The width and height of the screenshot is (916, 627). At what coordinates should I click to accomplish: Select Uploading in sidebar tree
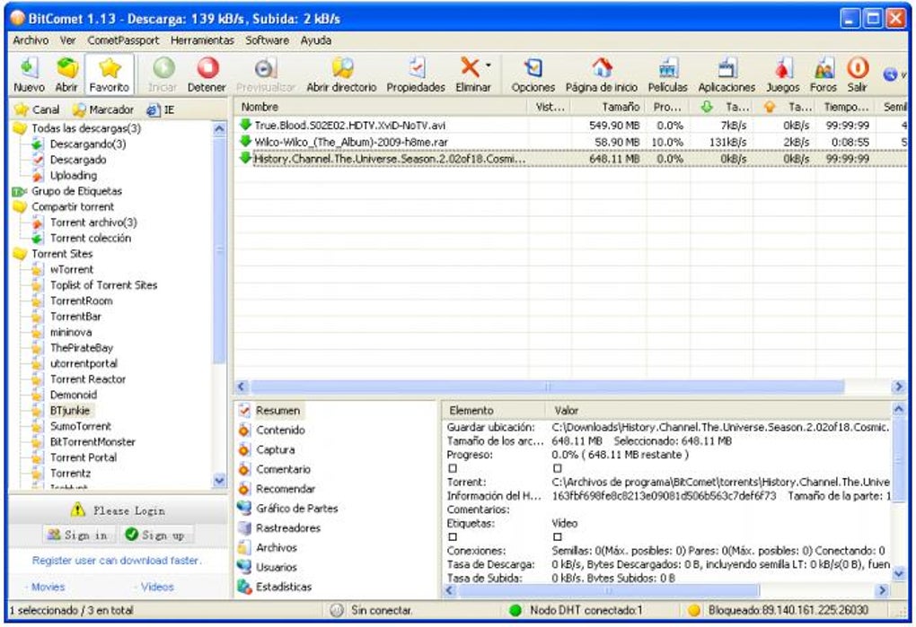pos(74,176)
